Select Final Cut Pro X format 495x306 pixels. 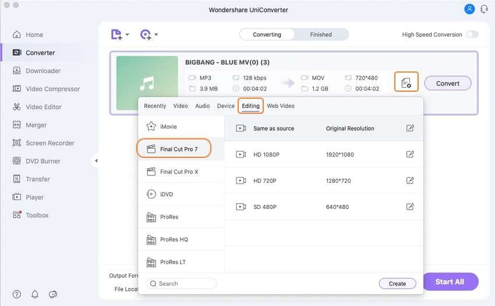(x=179, y=172)
